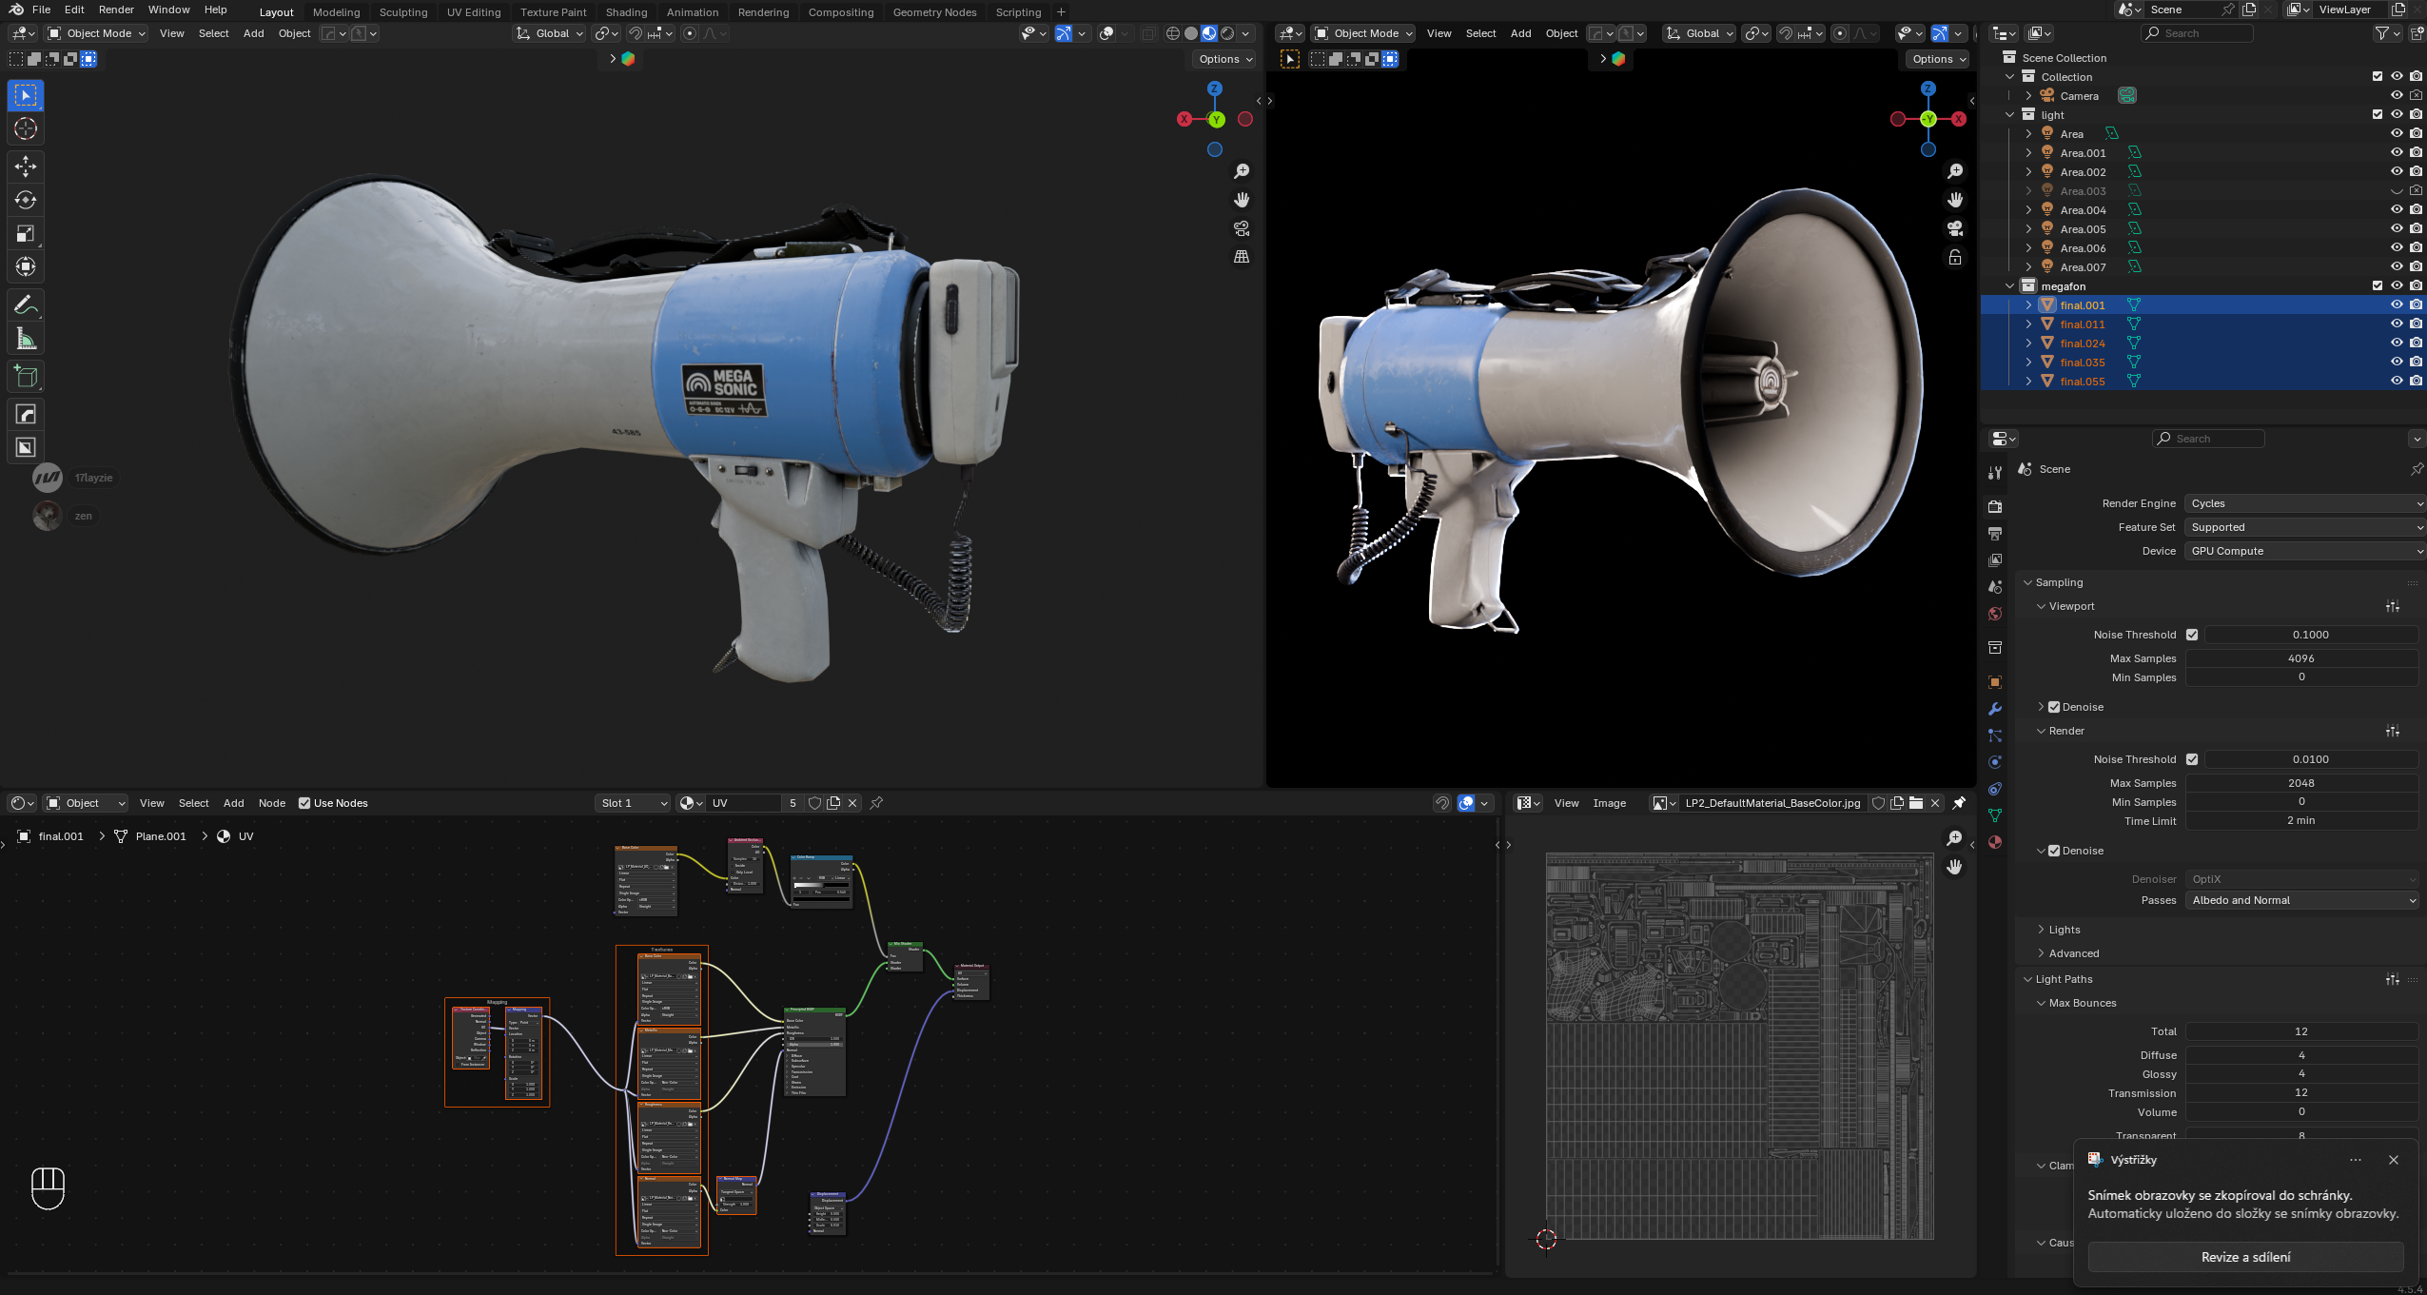Select the Cursor tool in toolbar

(x=26, y=128)
